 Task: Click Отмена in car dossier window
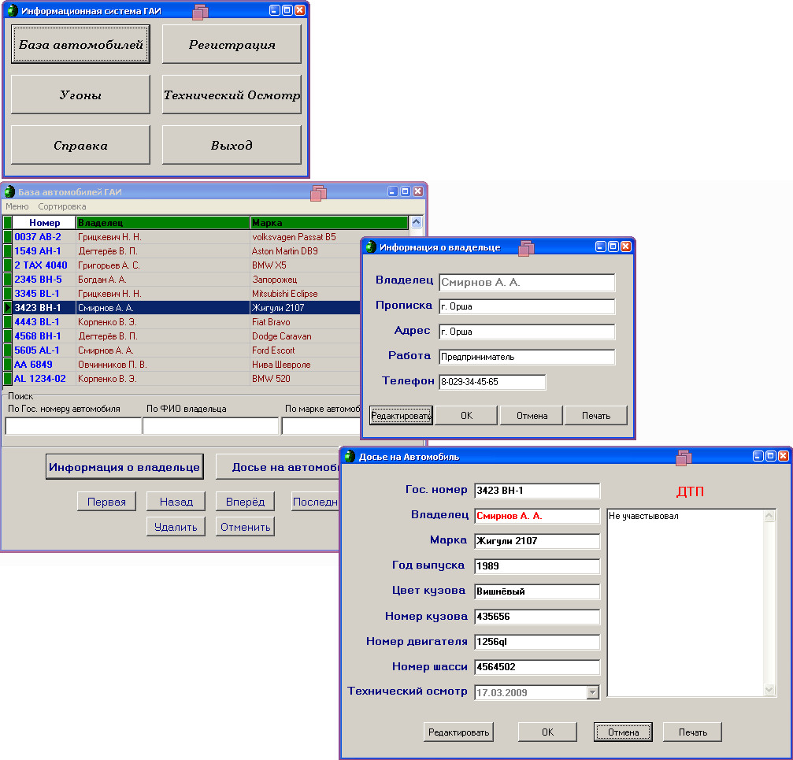click(623, 732)
